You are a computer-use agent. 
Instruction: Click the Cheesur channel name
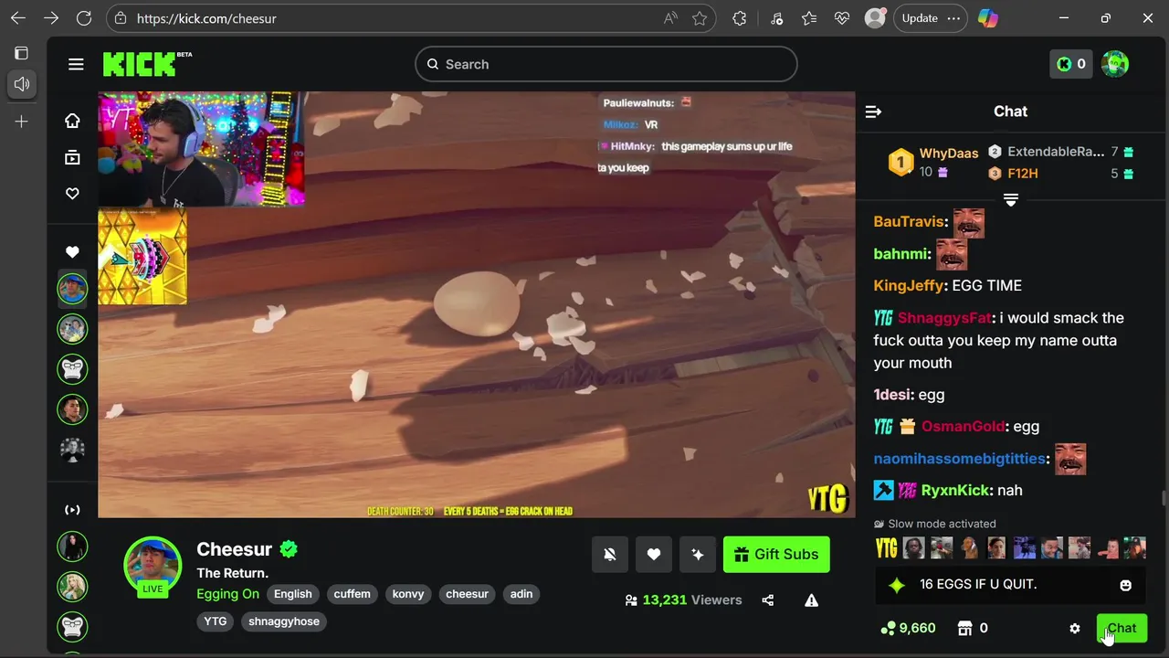pos(235,549)
